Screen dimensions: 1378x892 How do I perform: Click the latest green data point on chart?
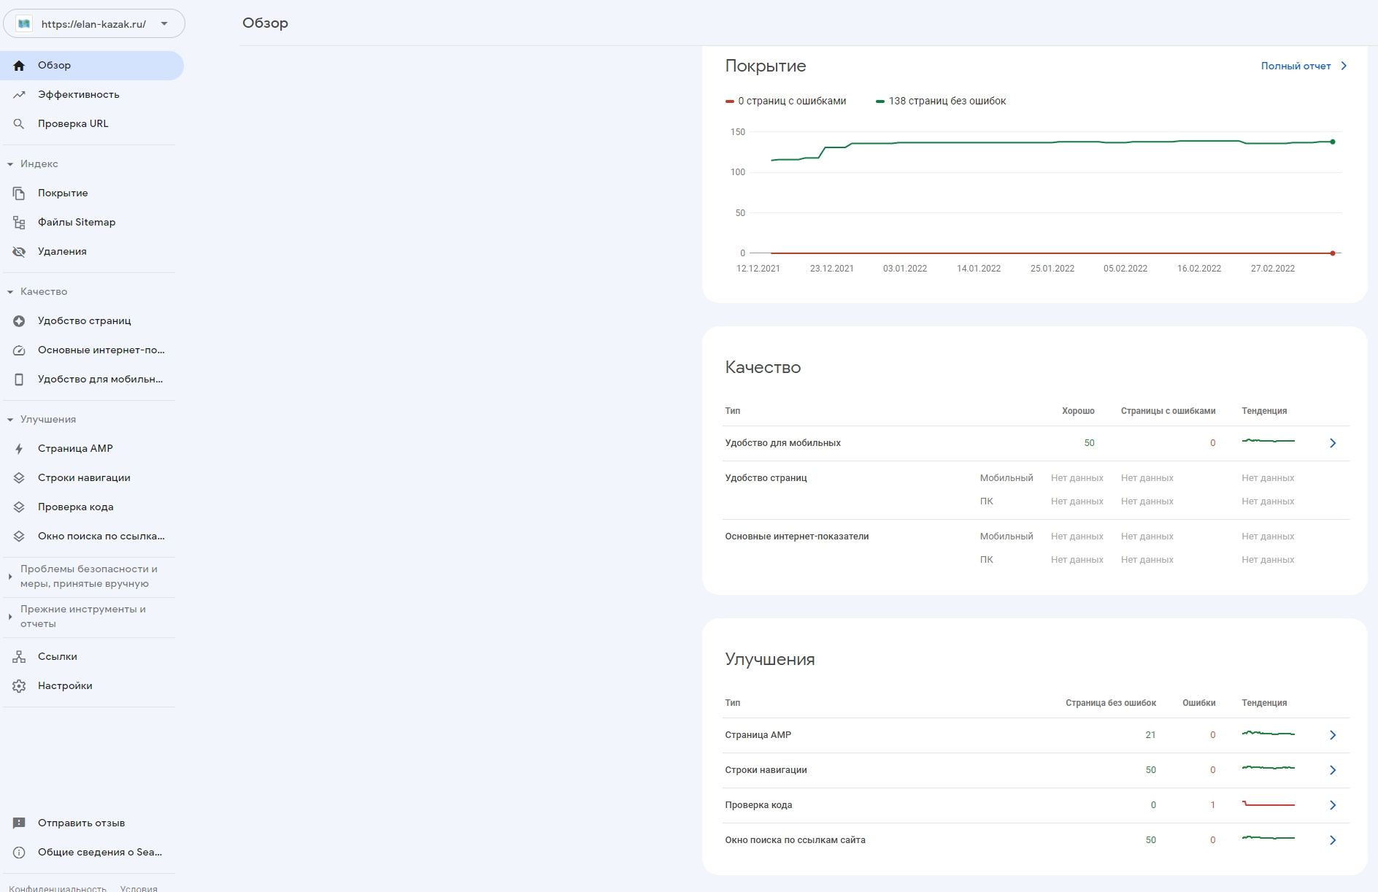(x=1333, y=142)
